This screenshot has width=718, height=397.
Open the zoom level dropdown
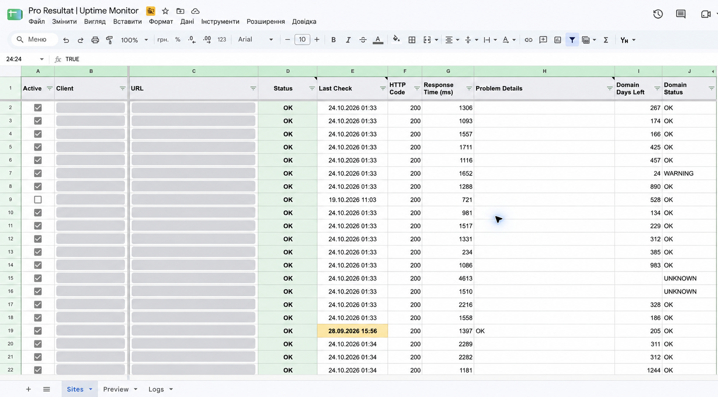coord(134,40)
